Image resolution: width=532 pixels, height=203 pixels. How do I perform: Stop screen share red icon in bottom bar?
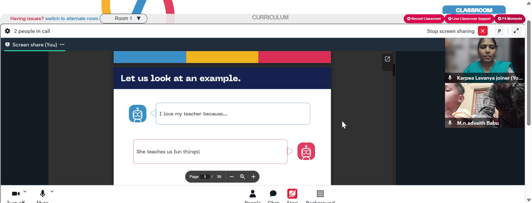pos(292,193)
